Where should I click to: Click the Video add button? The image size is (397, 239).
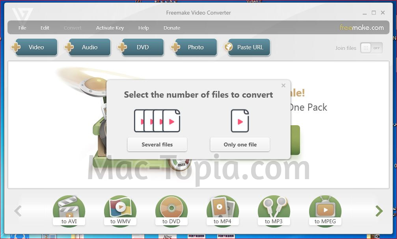tap(34, 47)
